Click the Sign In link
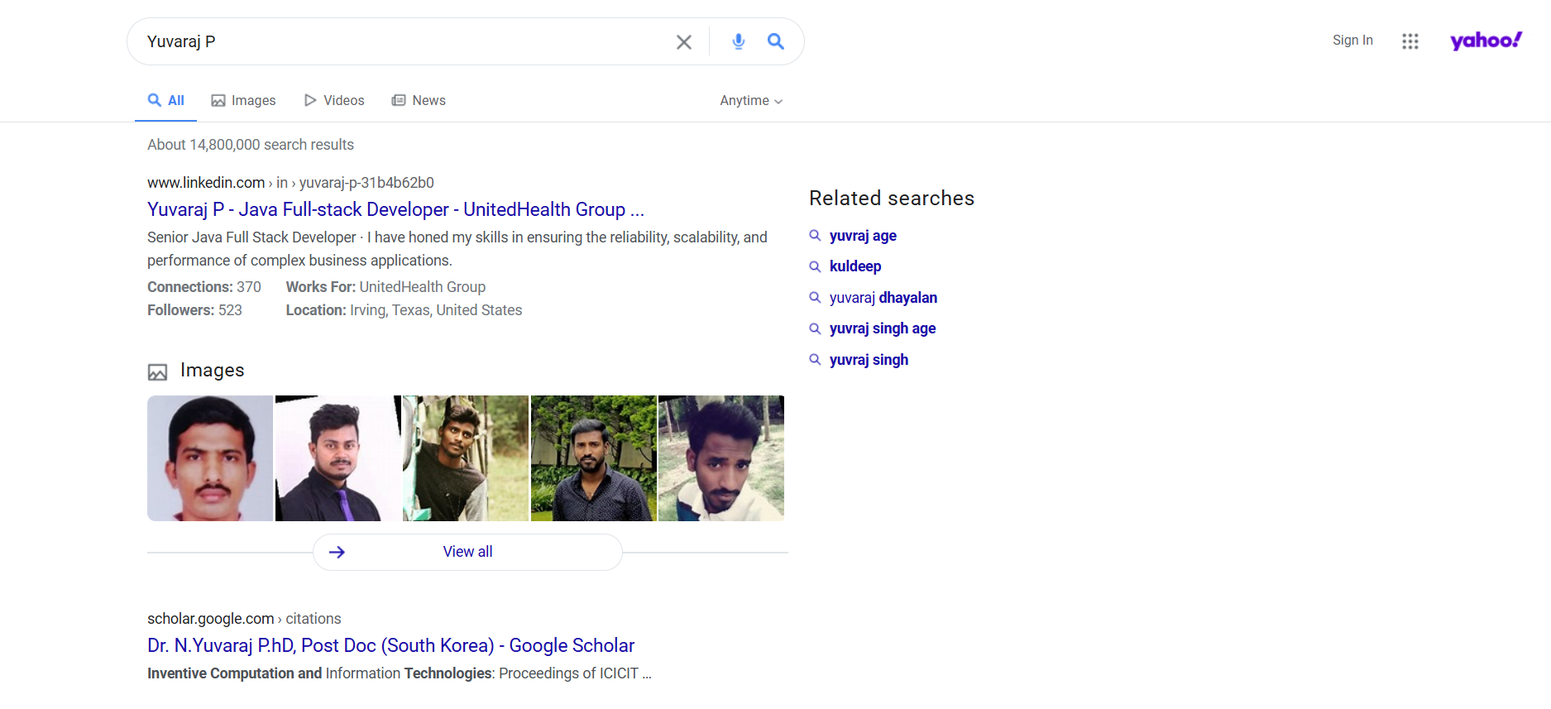Viewport: 1551px width, 709px height. (1352, 41)
